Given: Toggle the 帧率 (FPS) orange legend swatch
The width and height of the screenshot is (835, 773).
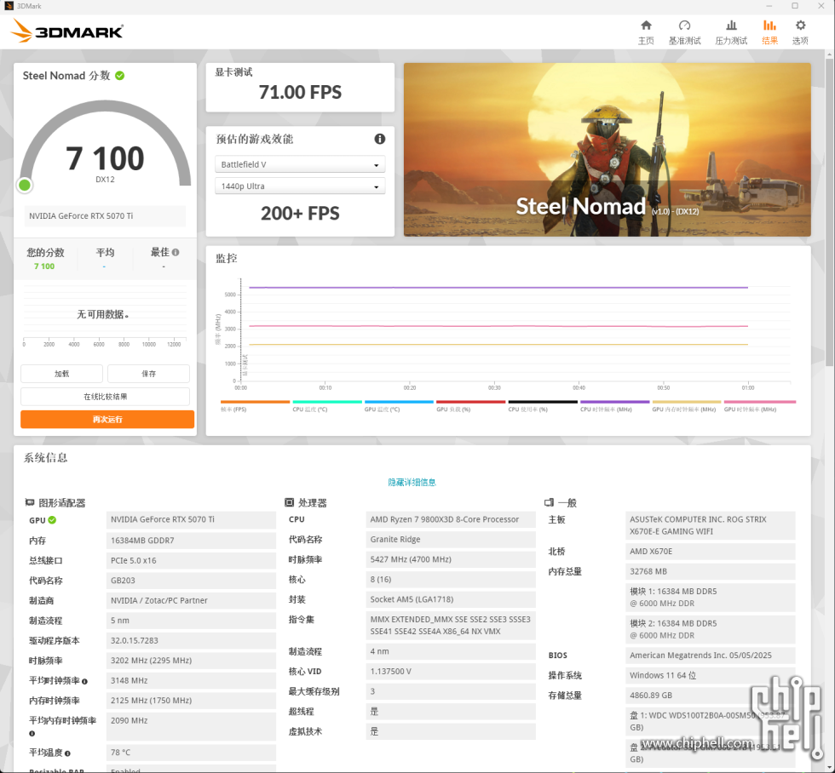Looking at the screenshot, I should pos(255,402).
